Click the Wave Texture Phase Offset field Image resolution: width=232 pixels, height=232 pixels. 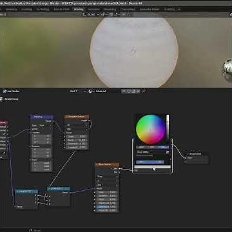[x=107, y=210]
